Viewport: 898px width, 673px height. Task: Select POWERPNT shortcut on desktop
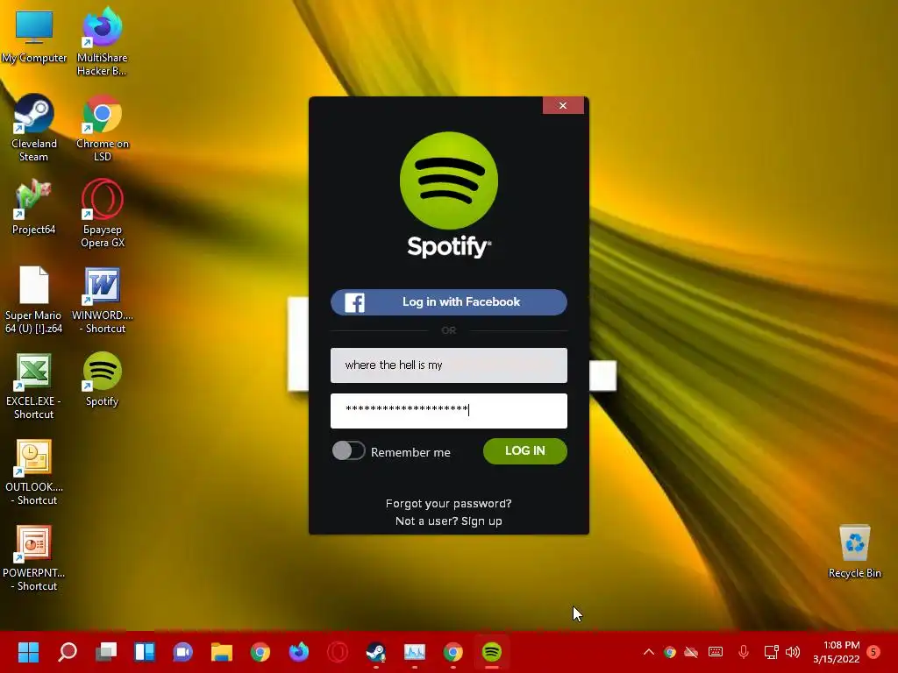(34, 556)
